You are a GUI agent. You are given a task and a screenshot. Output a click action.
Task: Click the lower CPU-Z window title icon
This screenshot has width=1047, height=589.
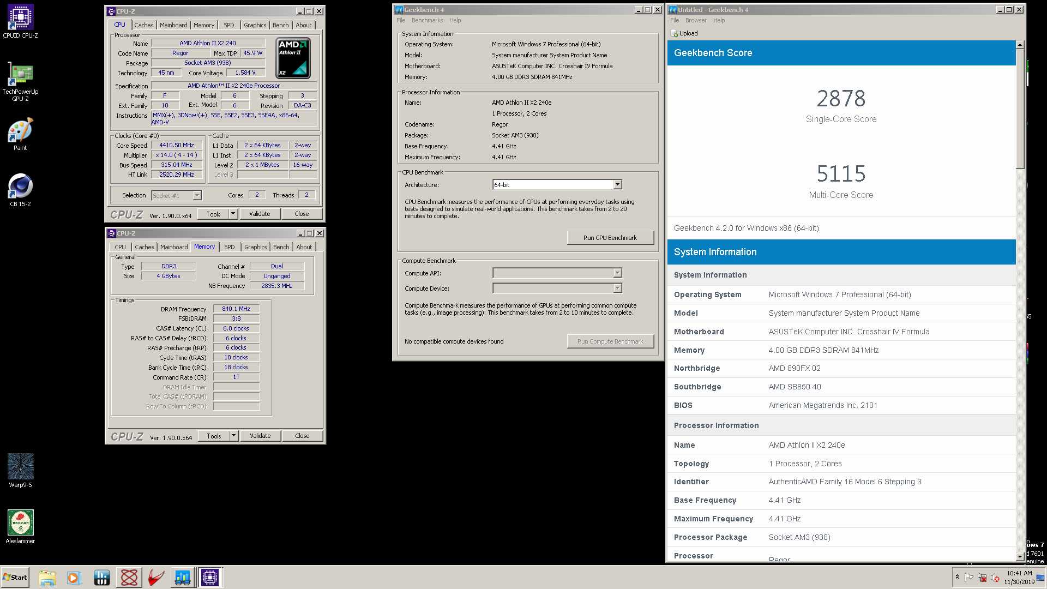click(112, 233)
